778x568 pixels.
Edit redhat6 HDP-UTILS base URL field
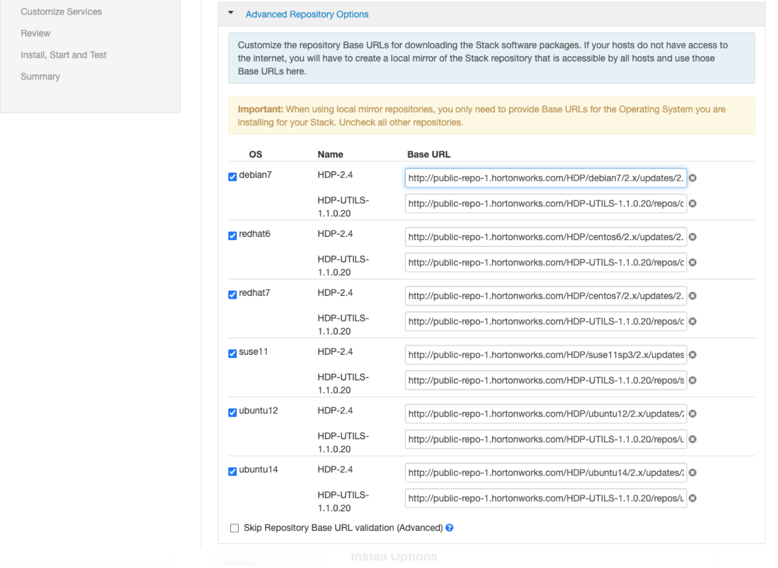click(546, 262)
